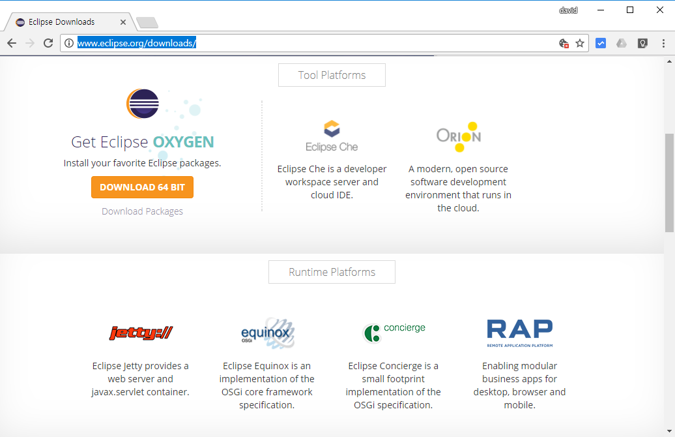Click the lightbulb extension icon
This screenshot has width=675, height=437.
[642, 43]
